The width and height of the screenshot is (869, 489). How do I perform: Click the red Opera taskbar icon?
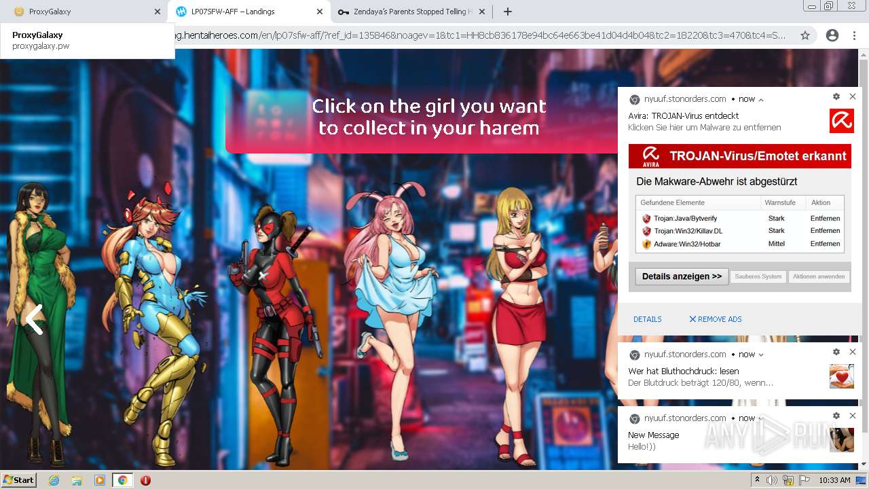click(x=145, y=479)
